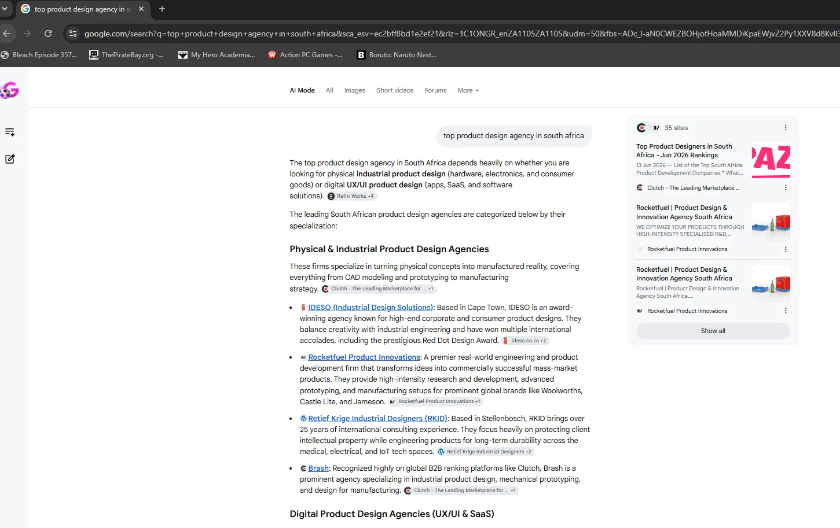Open first Rocketfuel card thumbnail image
Image resolution: width=840 pixels, height=528 pixels.
coord(771,222)
